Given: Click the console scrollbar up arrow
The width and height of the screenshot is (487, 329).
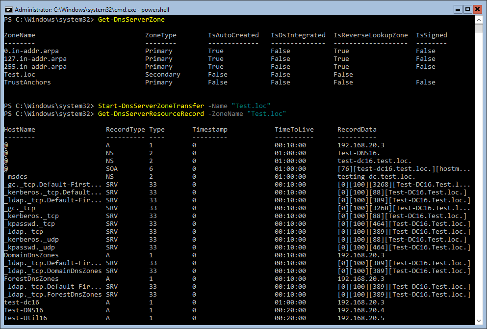Looking at the screenshot, I should pos(479,20).
